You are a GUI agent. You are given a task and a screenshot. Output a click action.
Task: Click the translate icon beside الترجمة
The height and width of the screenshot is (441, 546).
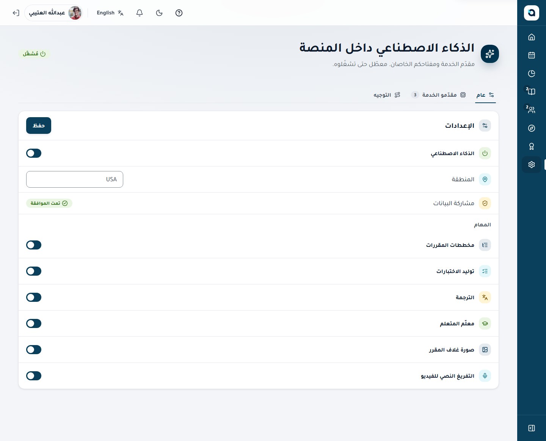485,297
